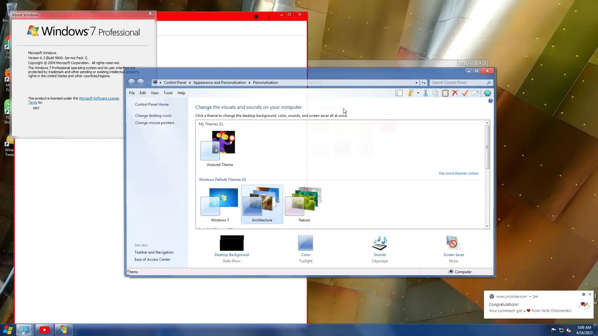Expand the address bar history dropdown
The image size is (598, 336).
416,83
